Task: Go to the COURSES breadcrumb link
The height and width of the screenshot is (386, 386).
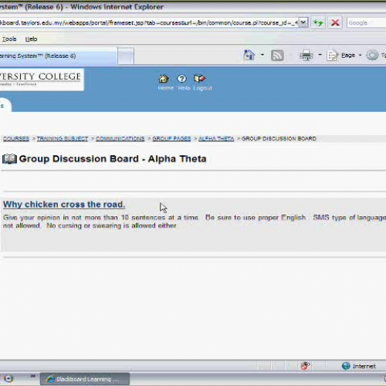Action: pos(16,139)
